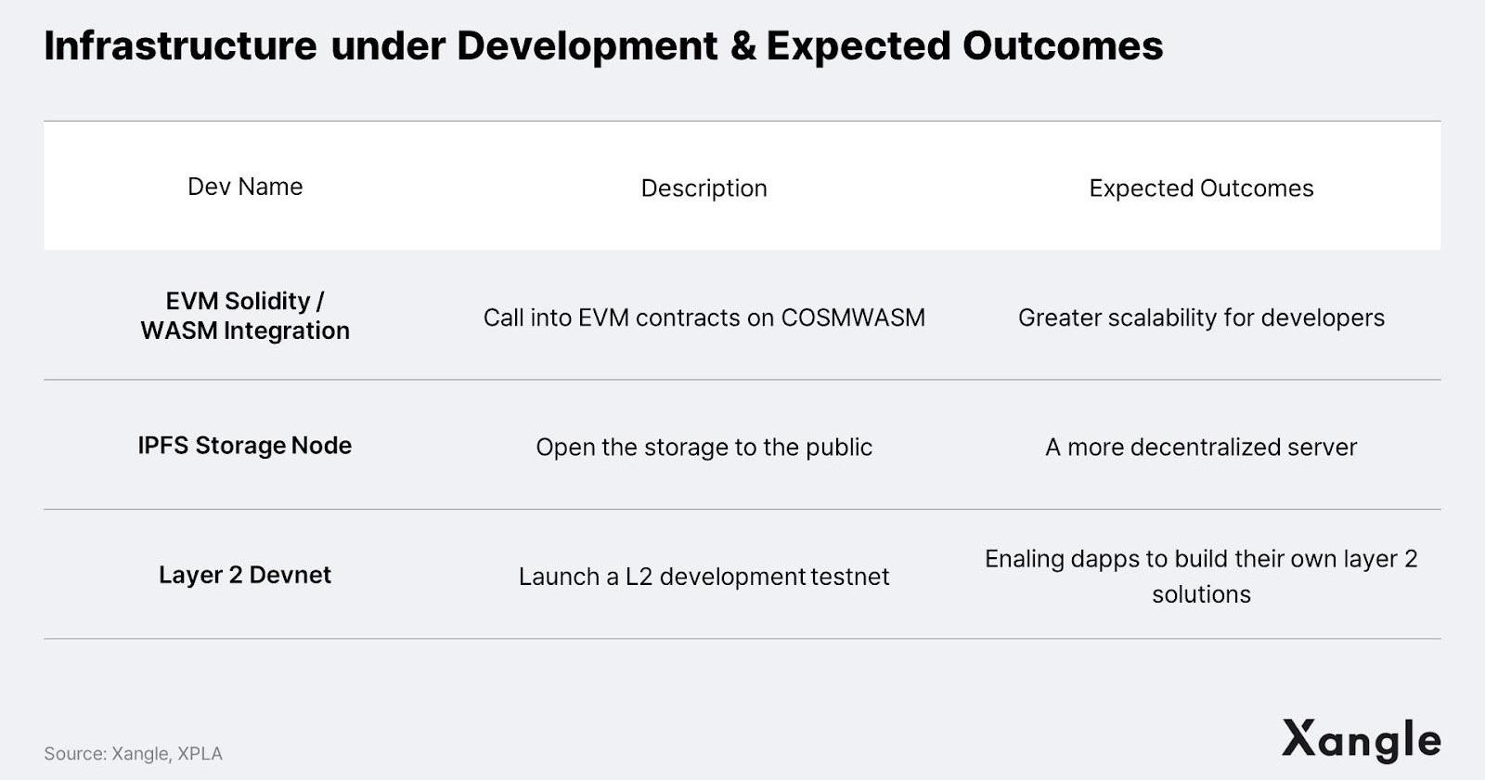Select the Dev Name column header
Image resolution: width=1485 pixels, height=780 pixels.
click(x=245, y=187)
